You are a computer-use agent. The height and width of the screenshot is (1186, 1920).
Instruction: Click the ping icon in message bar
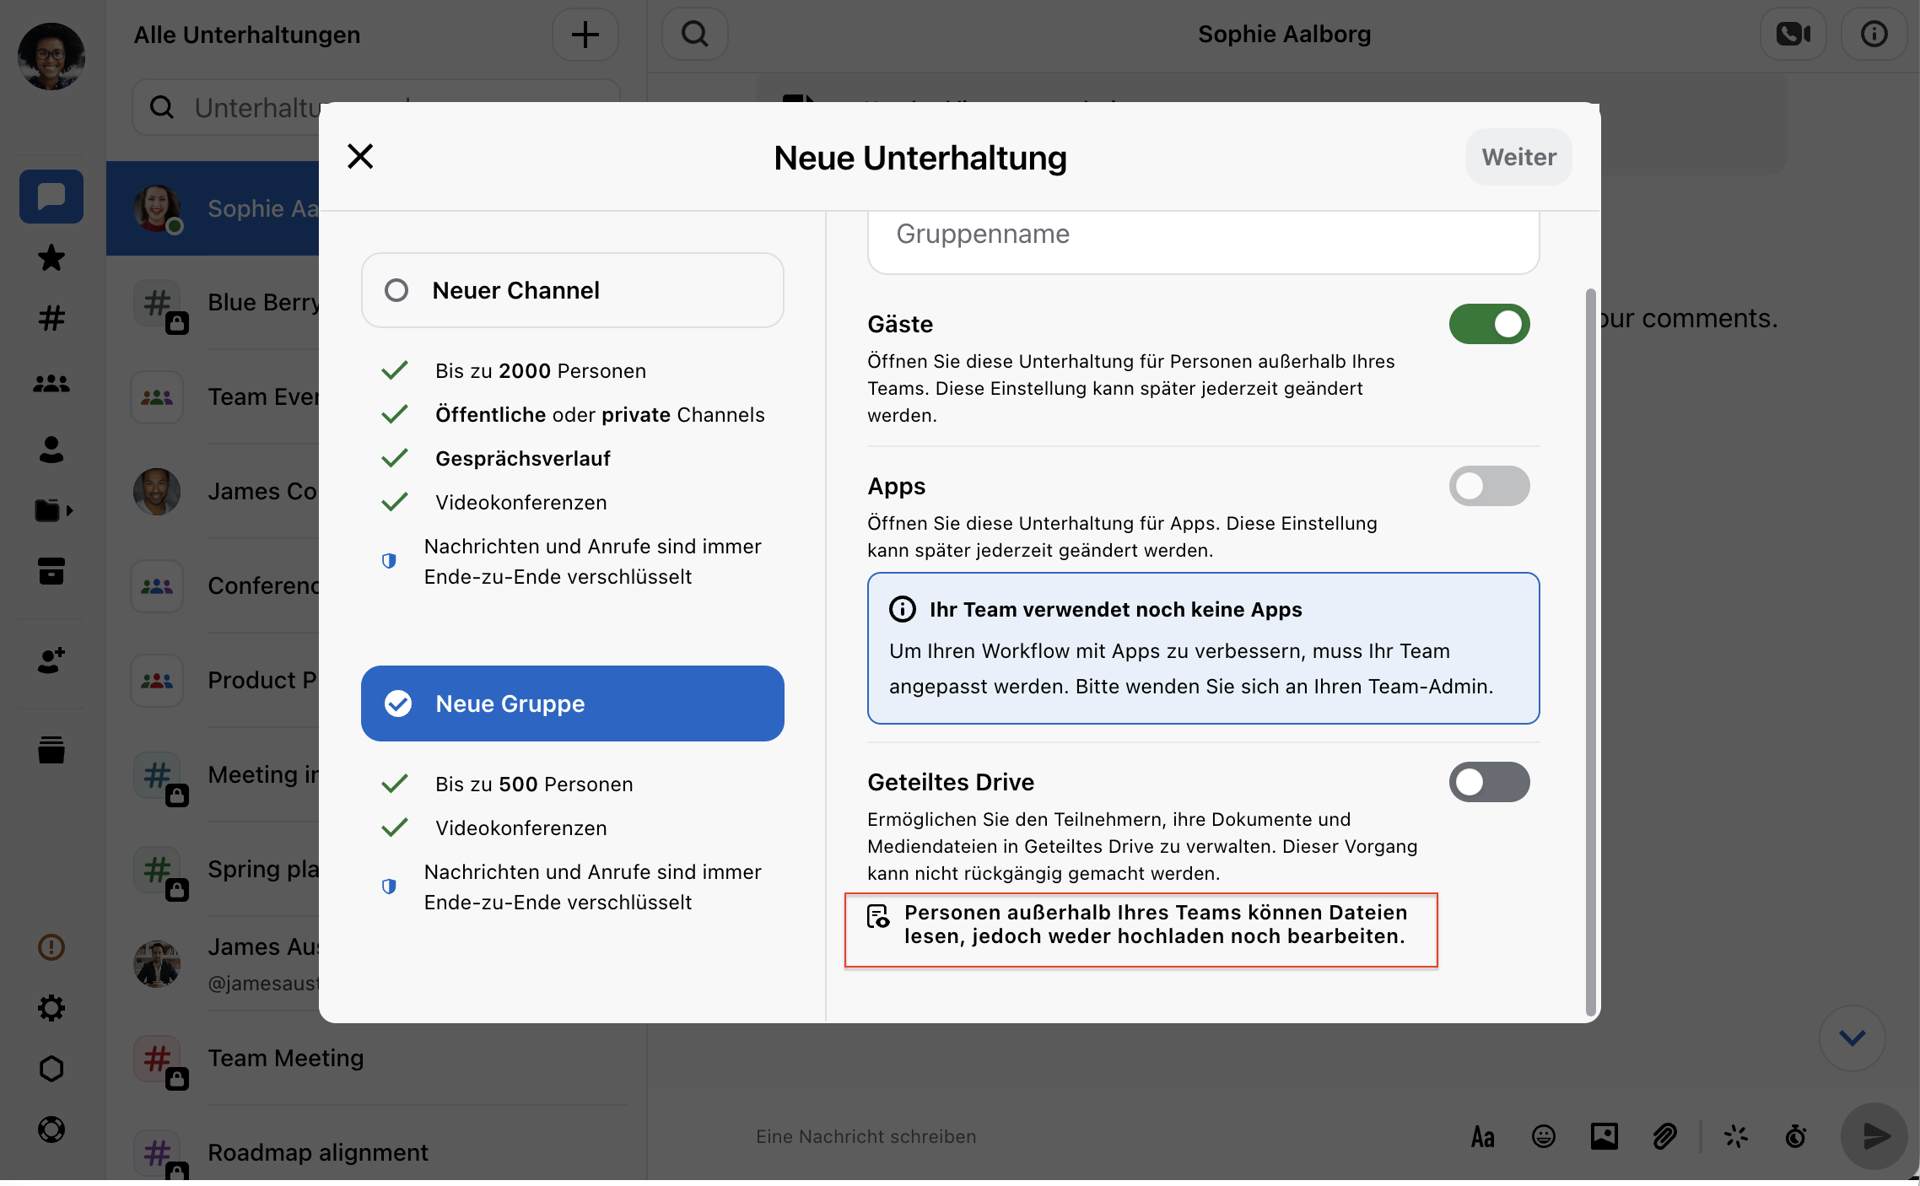coord(1735,1137)
